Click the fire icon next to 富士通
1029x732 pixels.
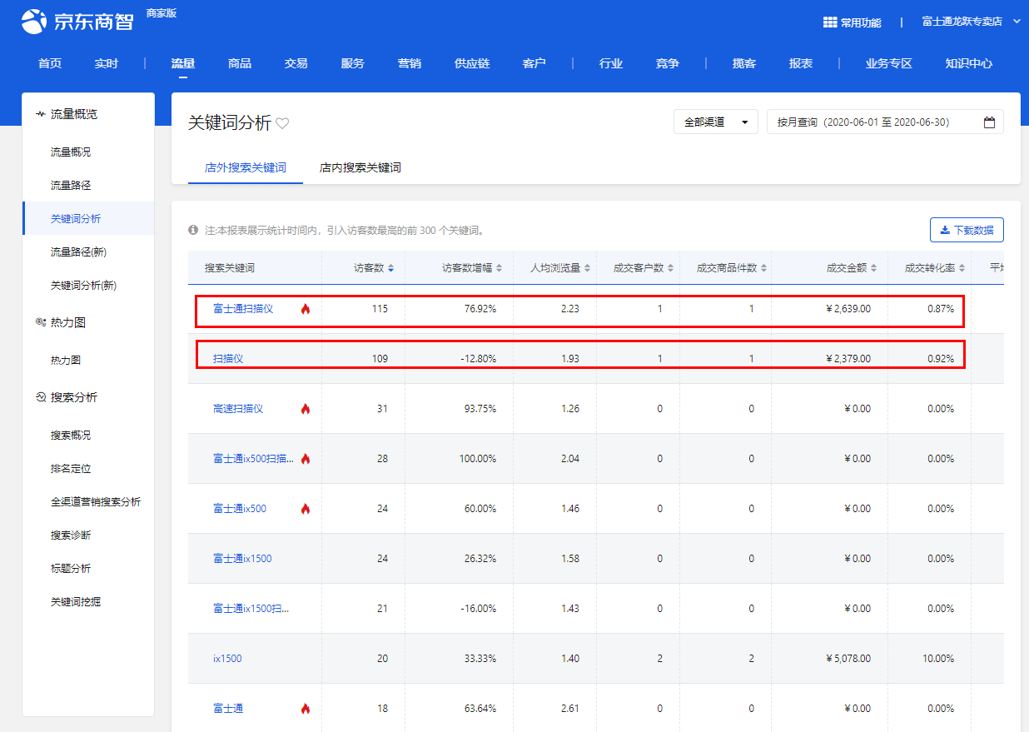[x=306, y=709]
